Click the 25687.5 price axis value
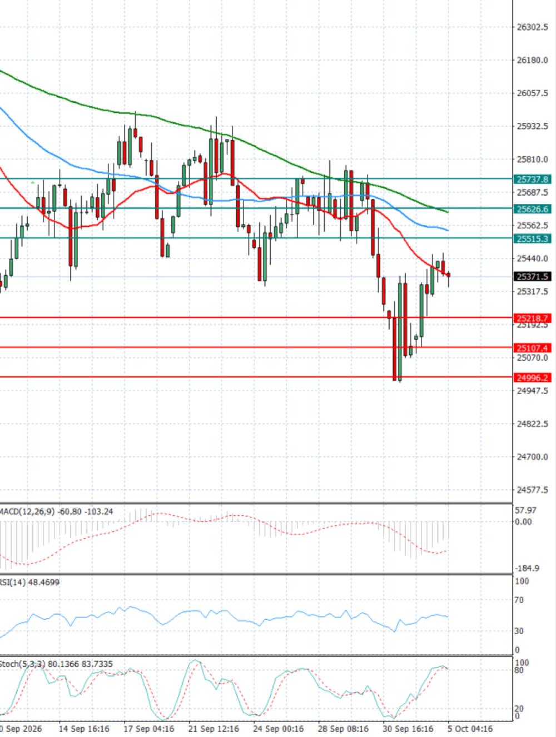This screenshot has width=556, height=737. tap(533, 192)
